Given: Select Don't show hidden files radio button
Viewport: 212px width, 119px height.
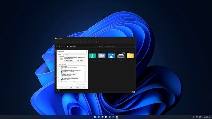Looking at the screenshot, I should pos(63,77).
